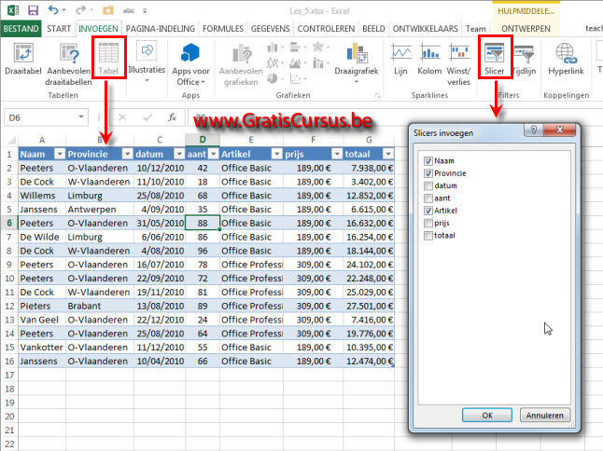
Task: Switch to the PAGINA-INDELING tab
Action: coord(161,29)
